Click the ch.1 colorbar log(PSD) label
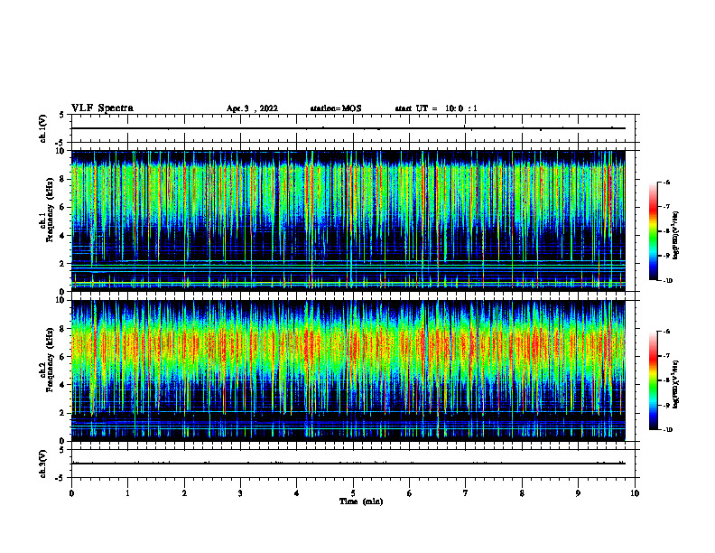The width and height of the screenshot is (715, 553). pos(676,236)
